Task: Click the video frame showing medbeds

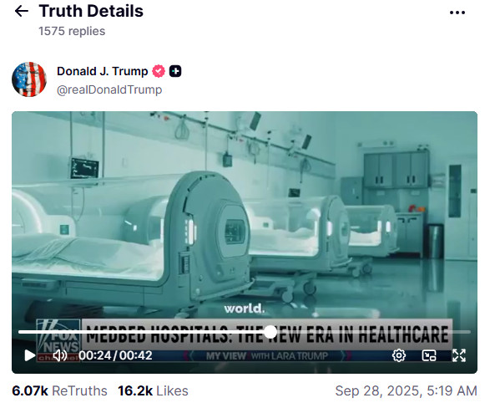Action: 245,212
